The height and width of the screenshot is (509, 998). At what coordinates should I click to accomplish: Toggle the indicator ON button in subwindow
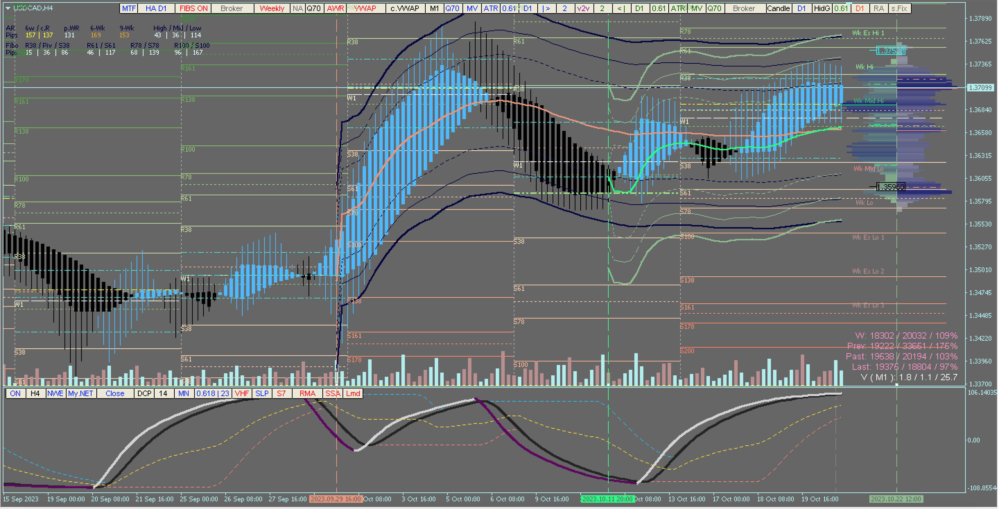16,394
